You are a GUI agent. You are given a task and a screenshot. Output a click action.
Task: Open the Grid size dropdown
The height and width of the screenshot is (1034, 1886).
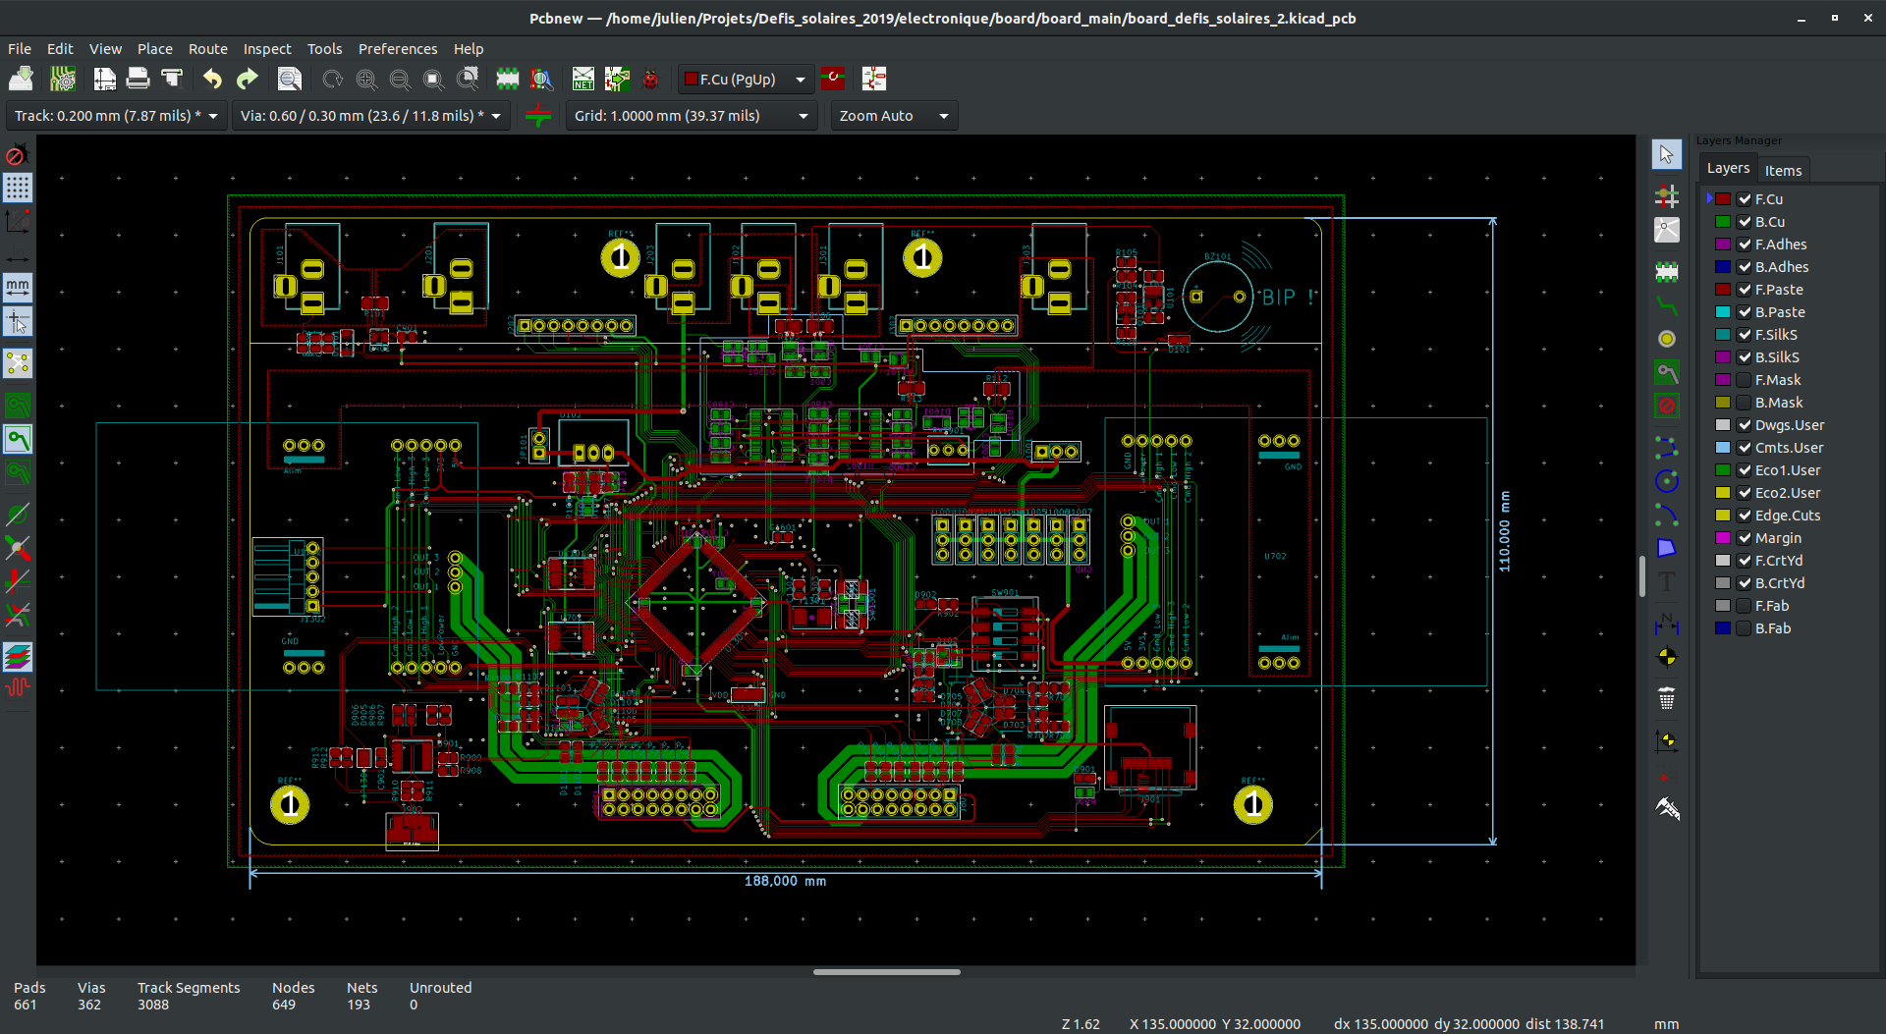click(x=692, y=116)
